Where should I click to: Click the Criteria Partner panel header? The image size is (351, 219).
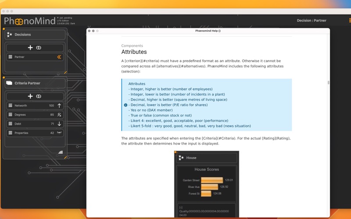[x=35, y=83]
